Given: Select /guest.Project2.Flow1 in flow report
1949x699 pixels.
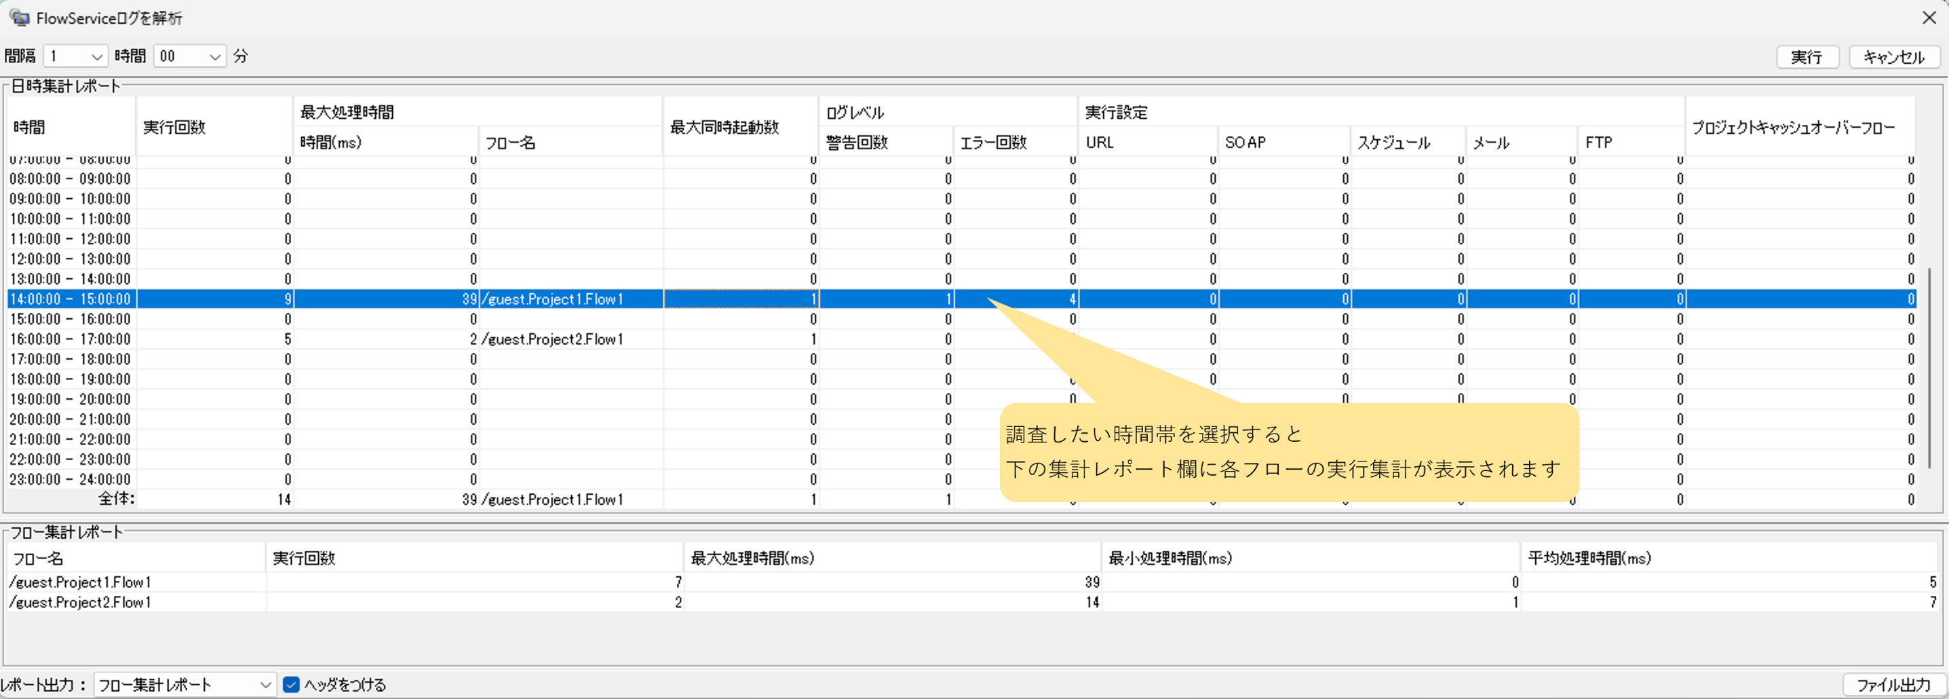Looking at the screenshot, I should (80, 603).
